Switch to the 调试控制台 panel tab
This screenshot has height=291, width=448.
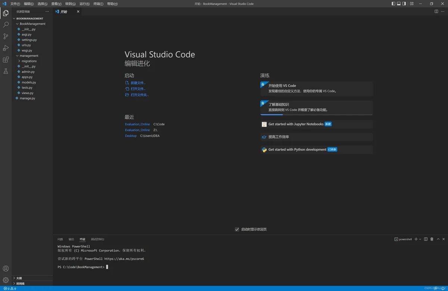[x=98, y=239]
